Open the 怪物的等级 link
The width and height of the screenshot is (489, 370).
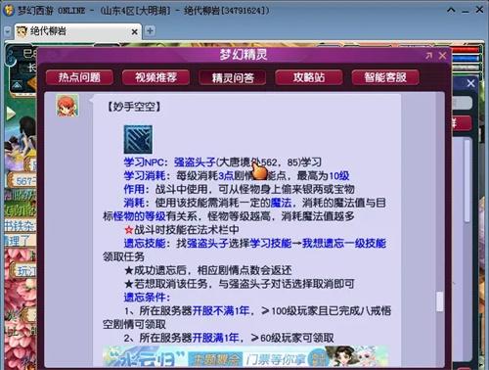click(140, 216)
